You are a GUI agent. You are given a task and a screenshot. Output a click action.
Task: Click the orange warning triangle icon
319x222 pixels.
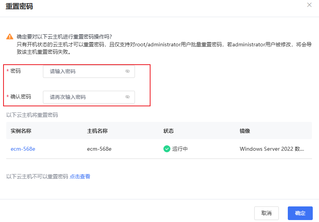[9, 37]
